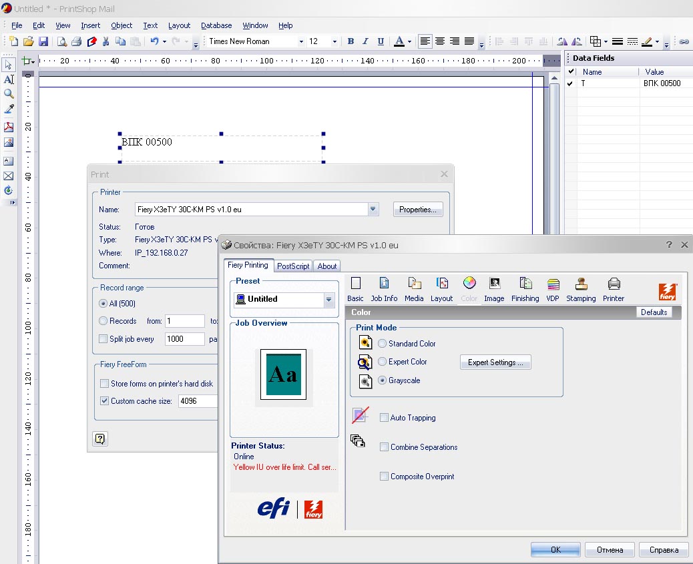
Task: Click the Print toolbar icon
Action: pyautogui.click(x=77, y=41)
